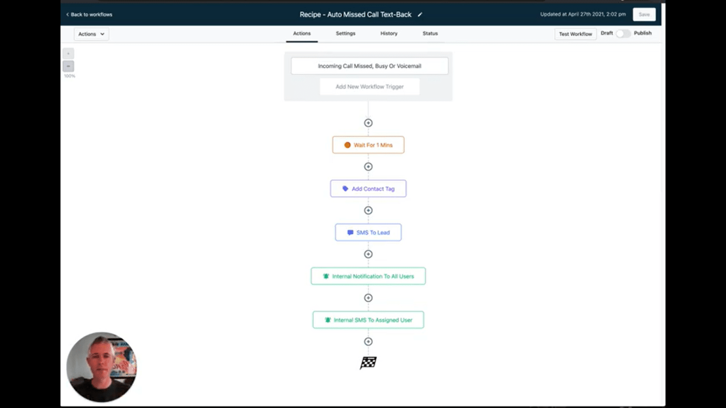Click Add New Workflow Trigger
726x408 pixels.
coord(370,86)
